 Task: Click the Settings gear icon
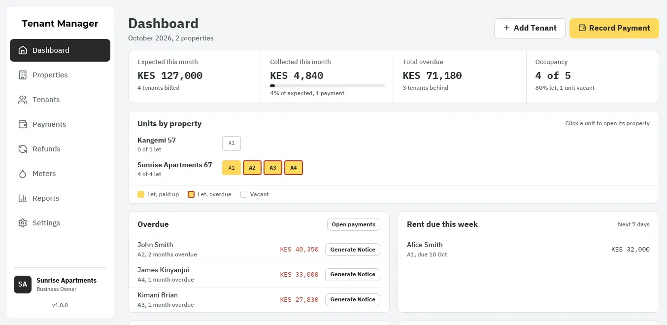pyautogui.click(x=22, y=223)
